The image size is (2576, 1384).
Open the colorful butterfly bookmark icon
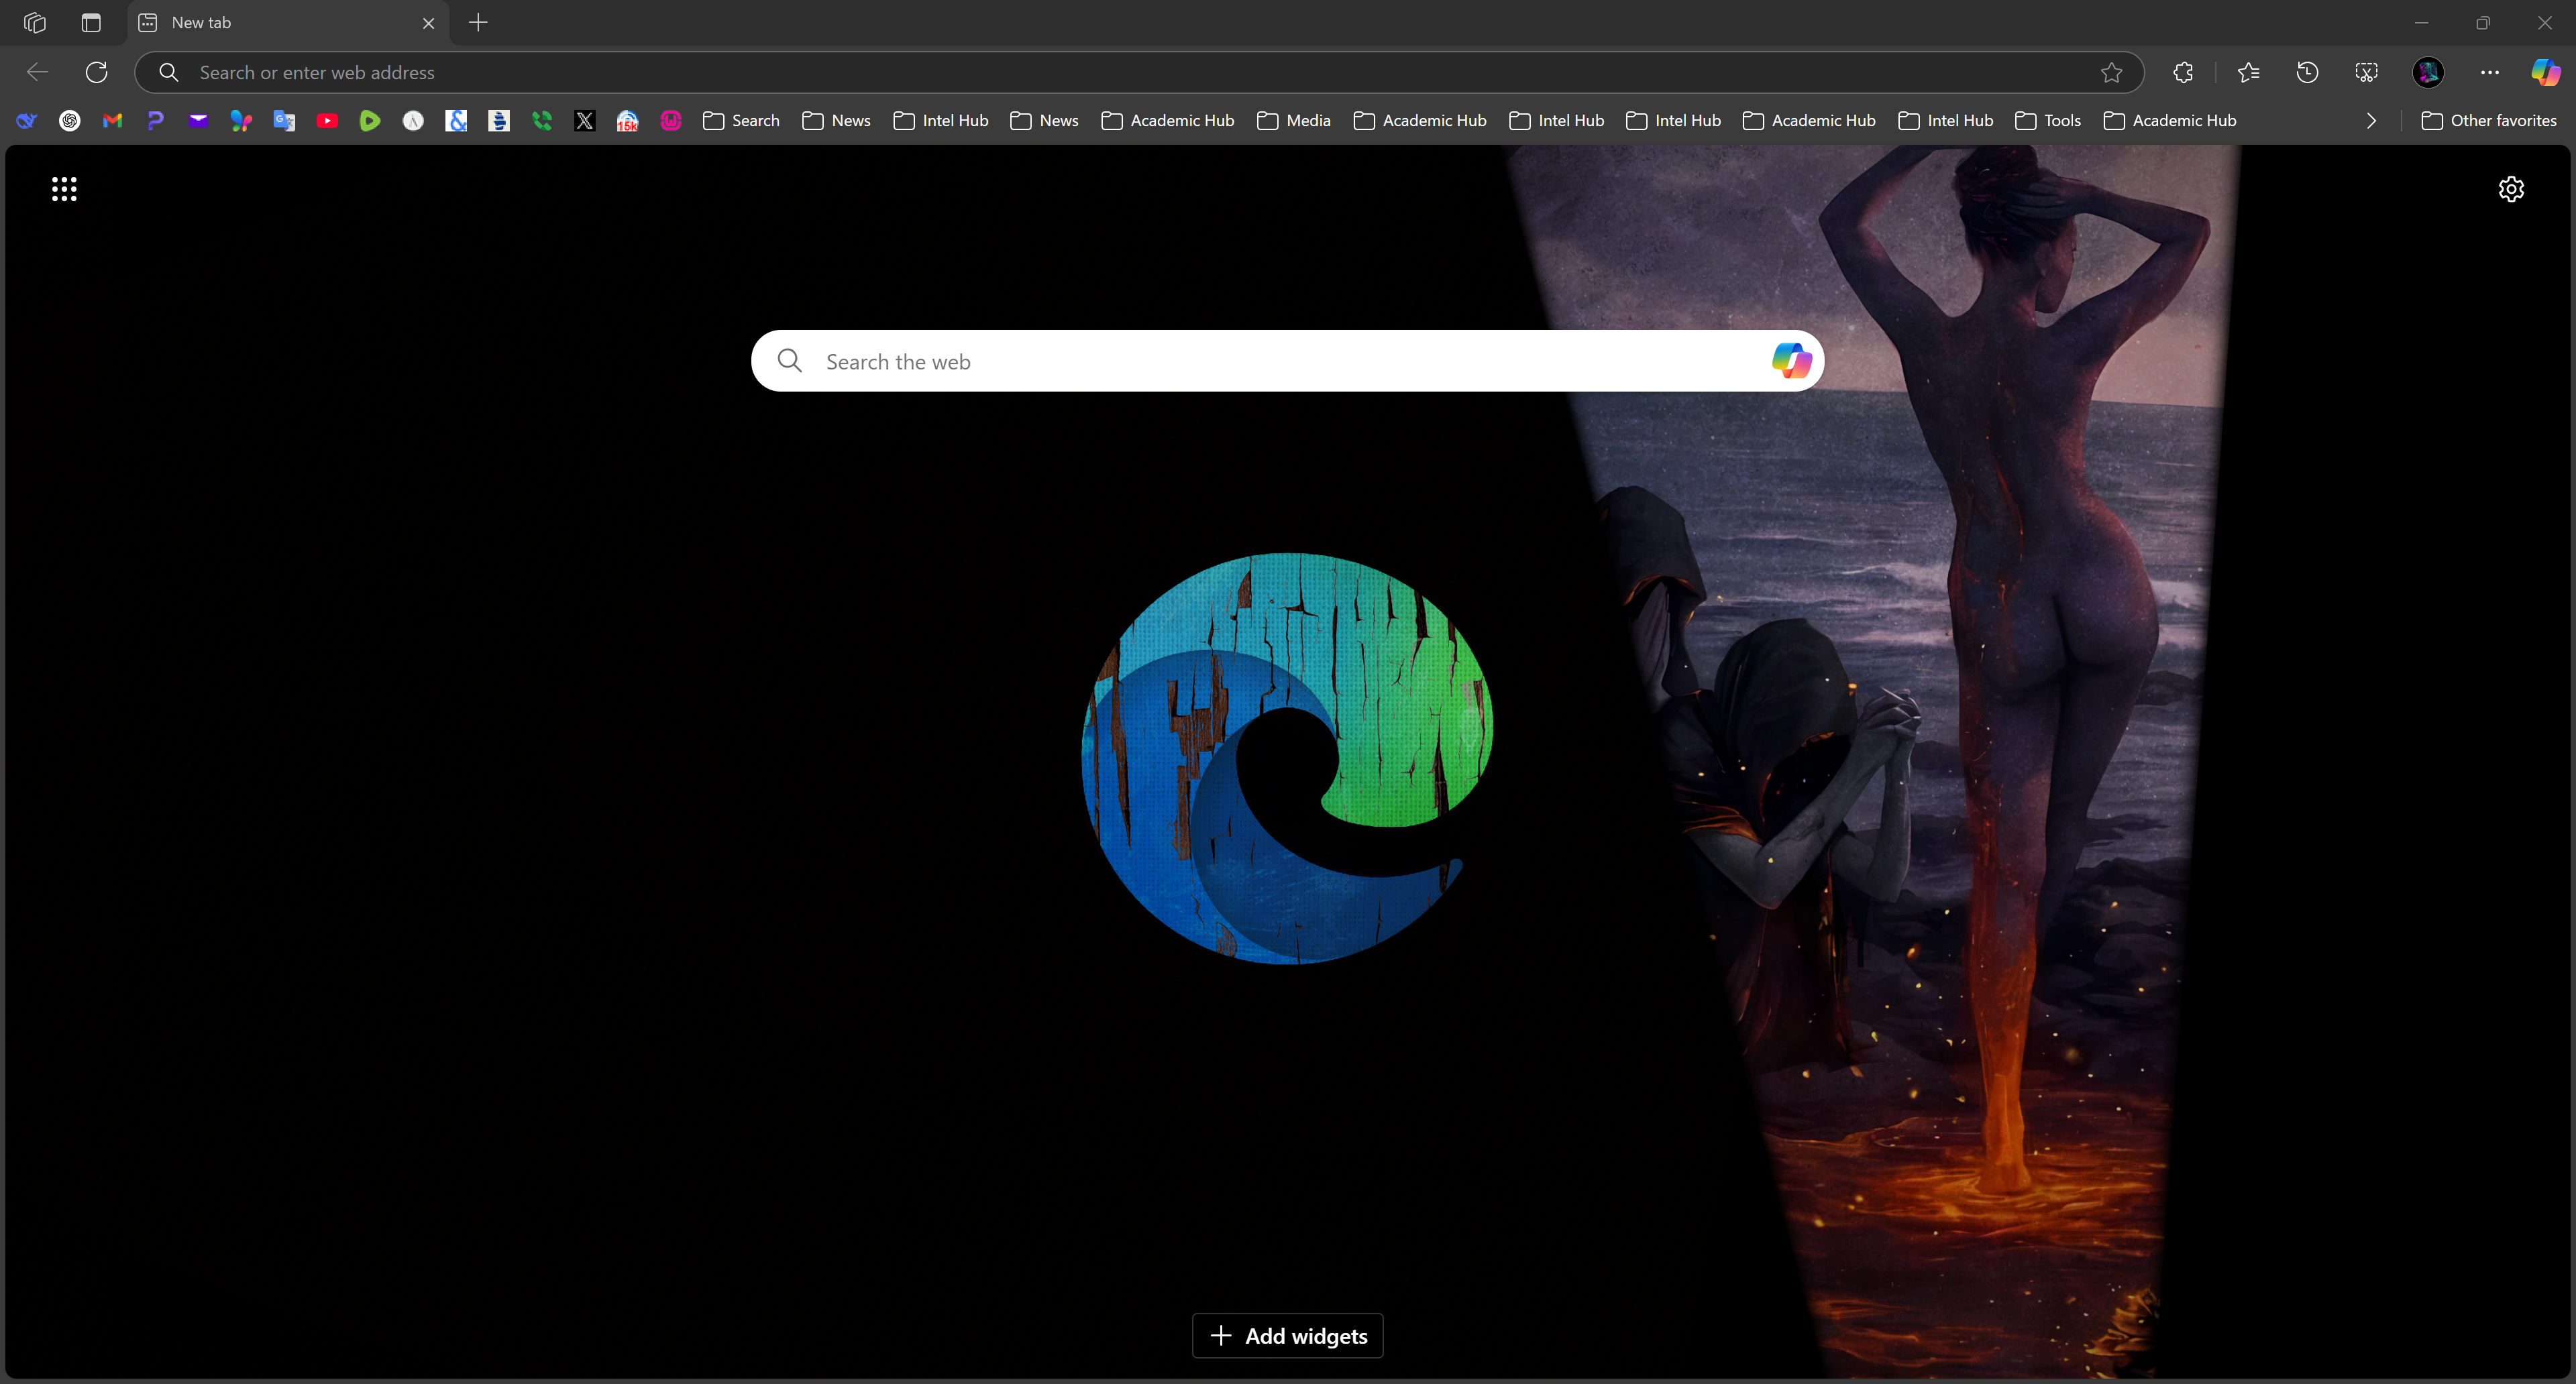241,121
